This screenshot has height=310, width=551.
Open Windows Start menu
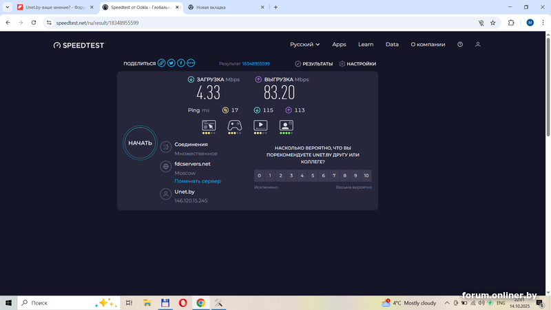[8, 302]
